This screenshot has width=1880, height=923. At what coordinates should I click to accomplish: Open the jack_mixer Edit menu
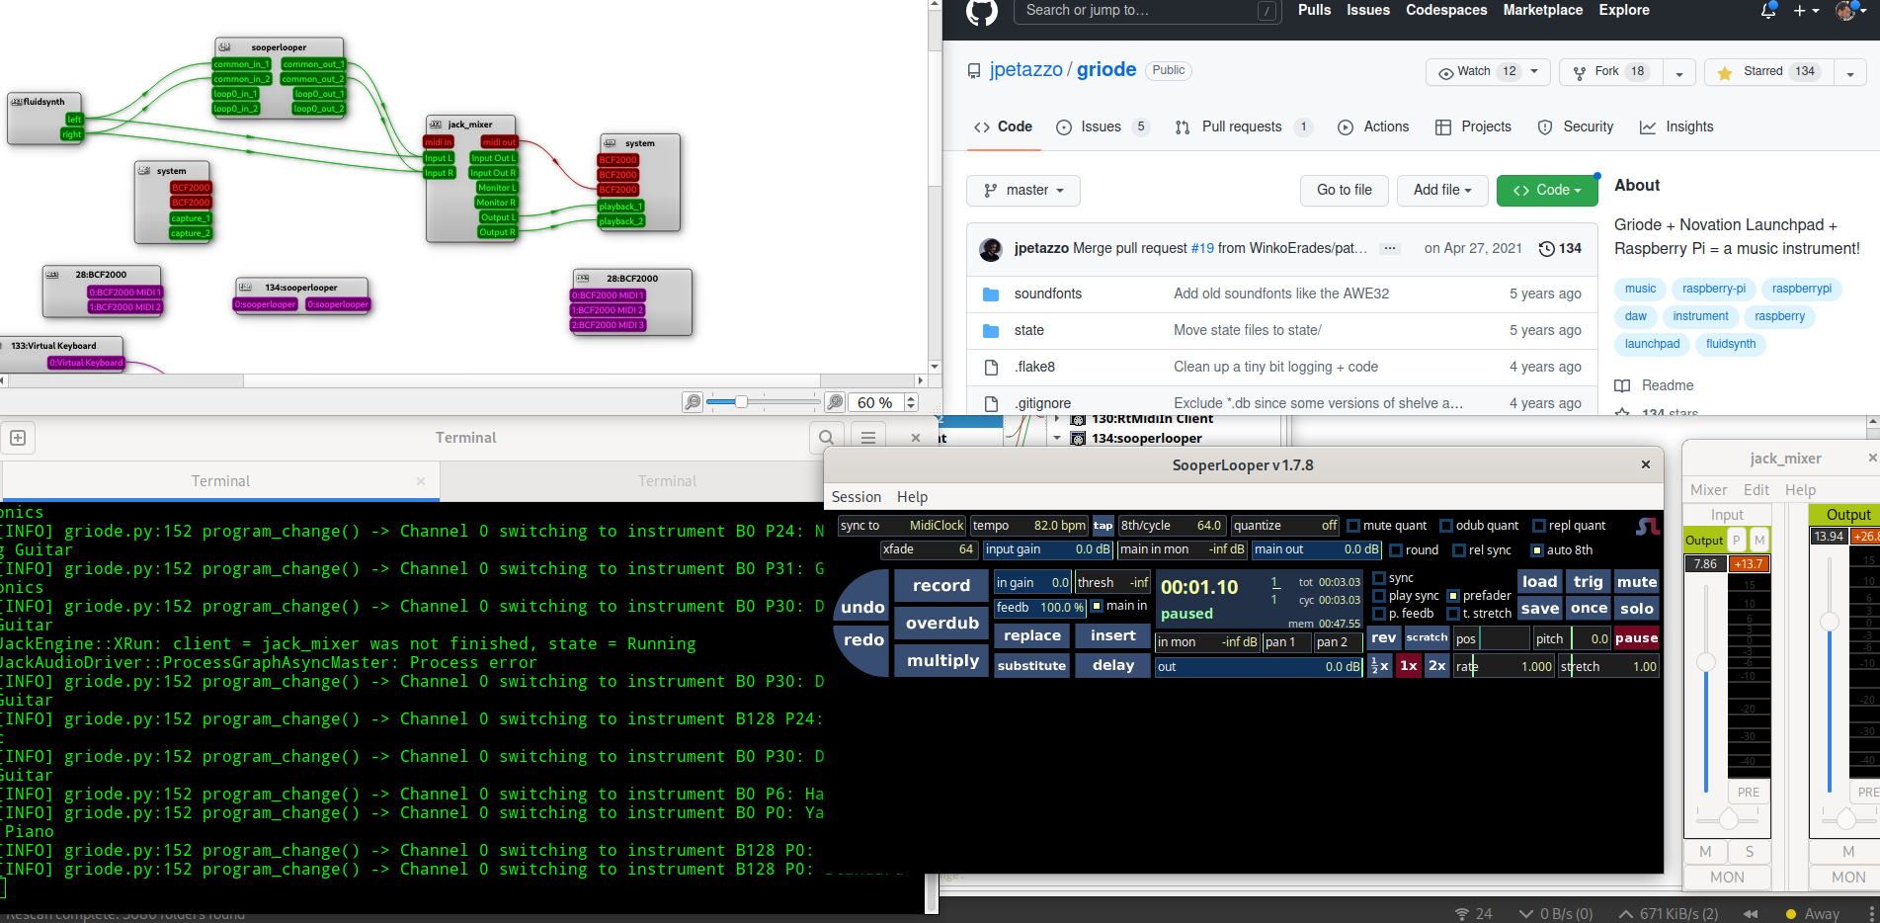pyautogui.click(x=1757, y=490)
